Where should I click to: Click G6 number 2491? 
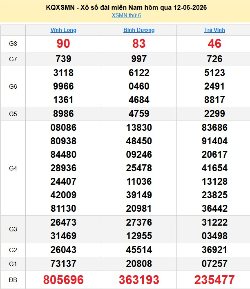coord(214,86)
